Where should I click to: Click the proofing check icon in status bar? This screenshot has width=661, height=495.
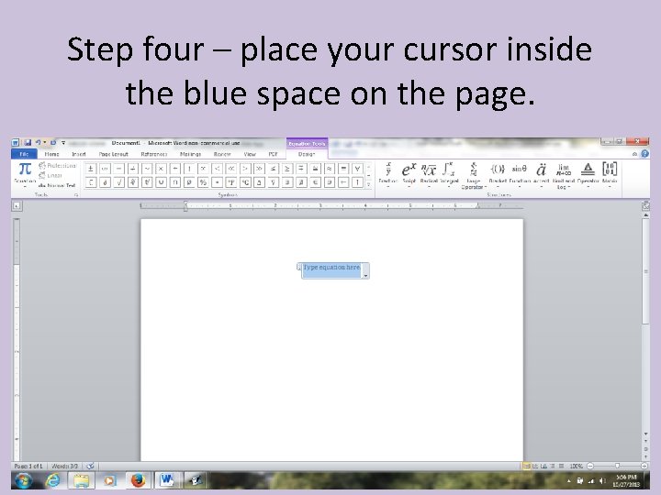[90, 466]
